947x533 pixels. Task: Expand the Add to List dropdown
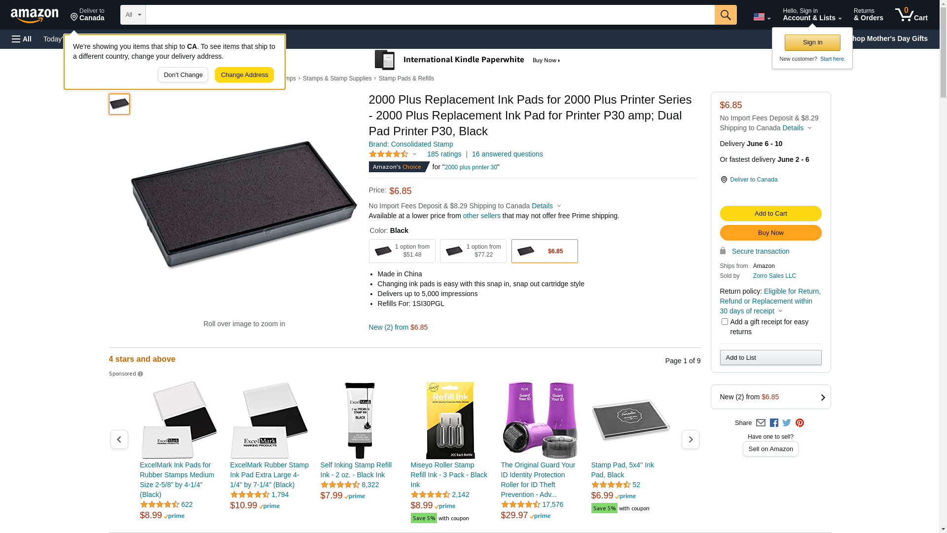770,357
